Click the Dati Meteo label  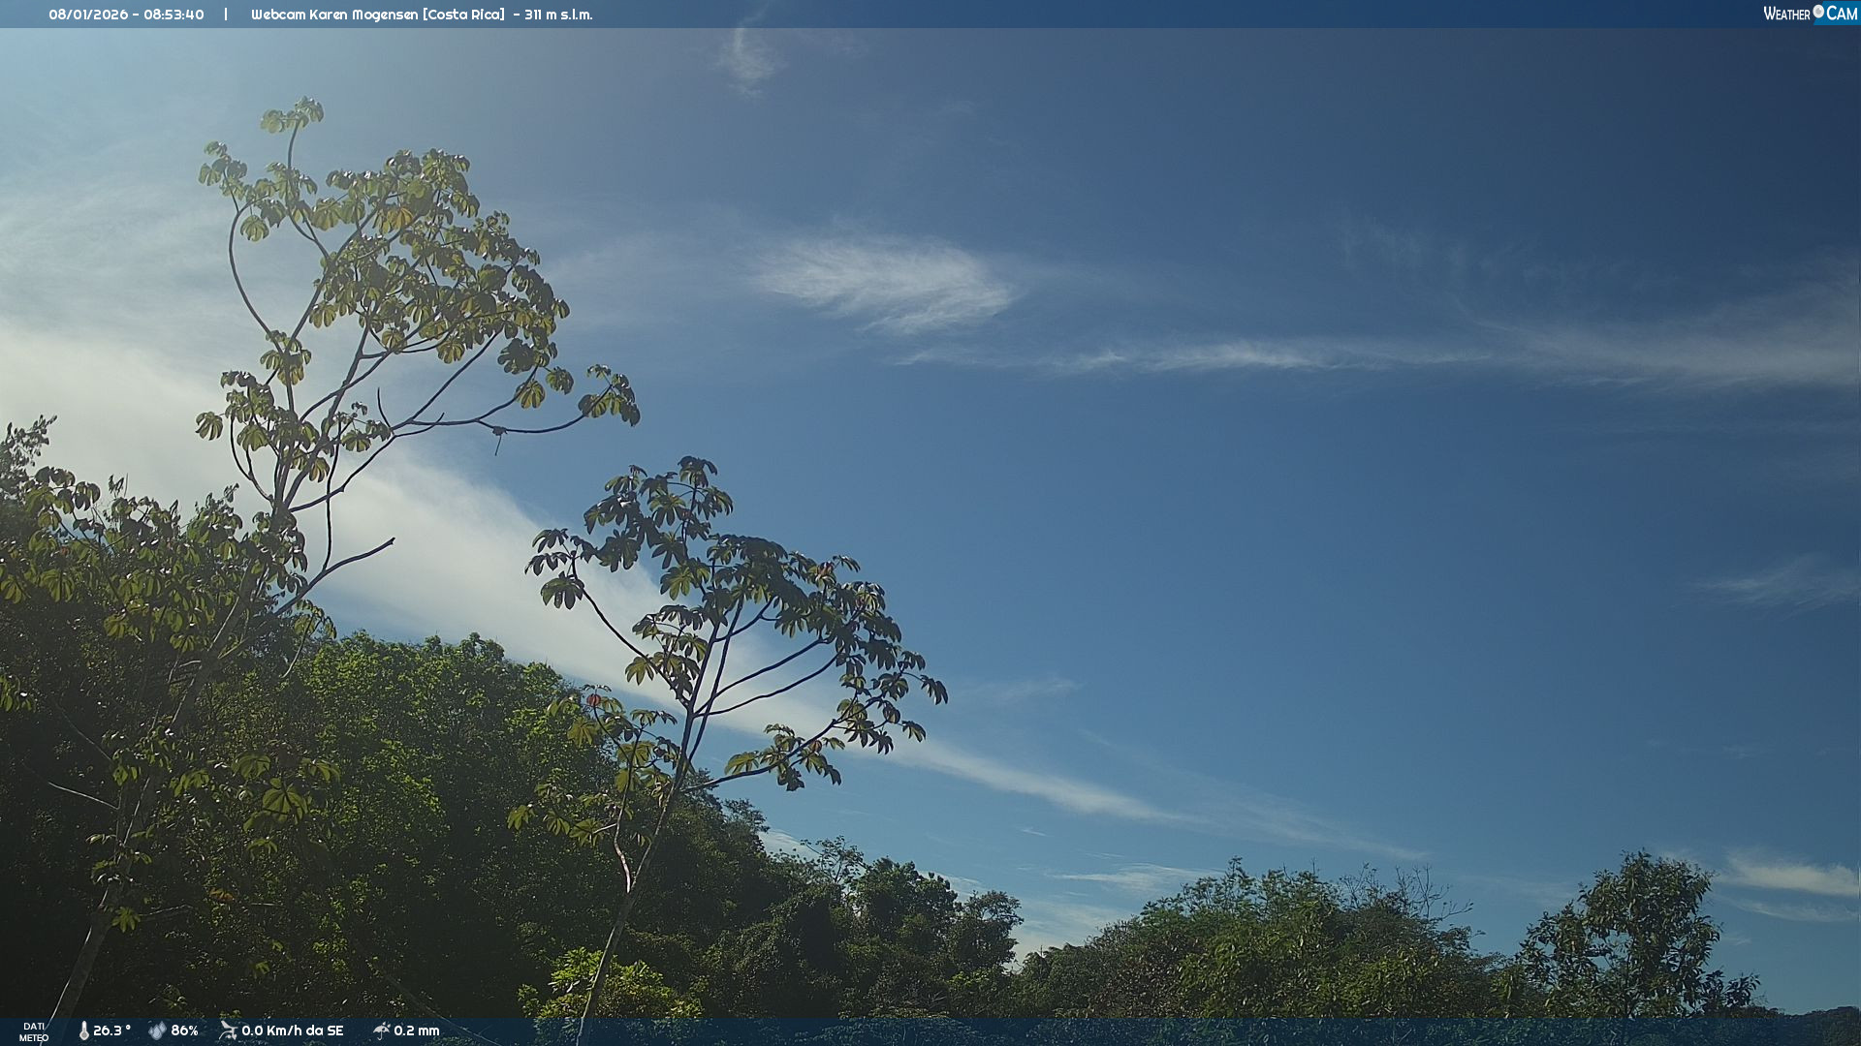click(x=34, y=1031)
